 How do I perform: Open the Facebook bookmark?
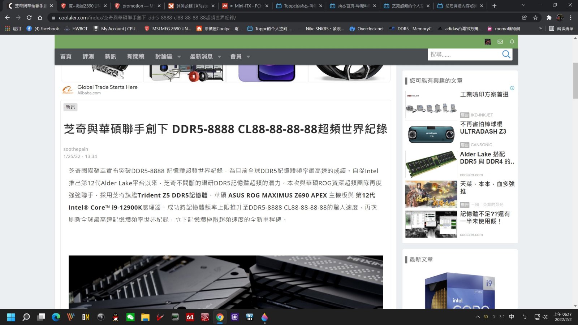43,29
